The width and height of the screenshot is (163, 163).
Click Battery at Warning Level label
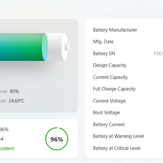(118, 136)
